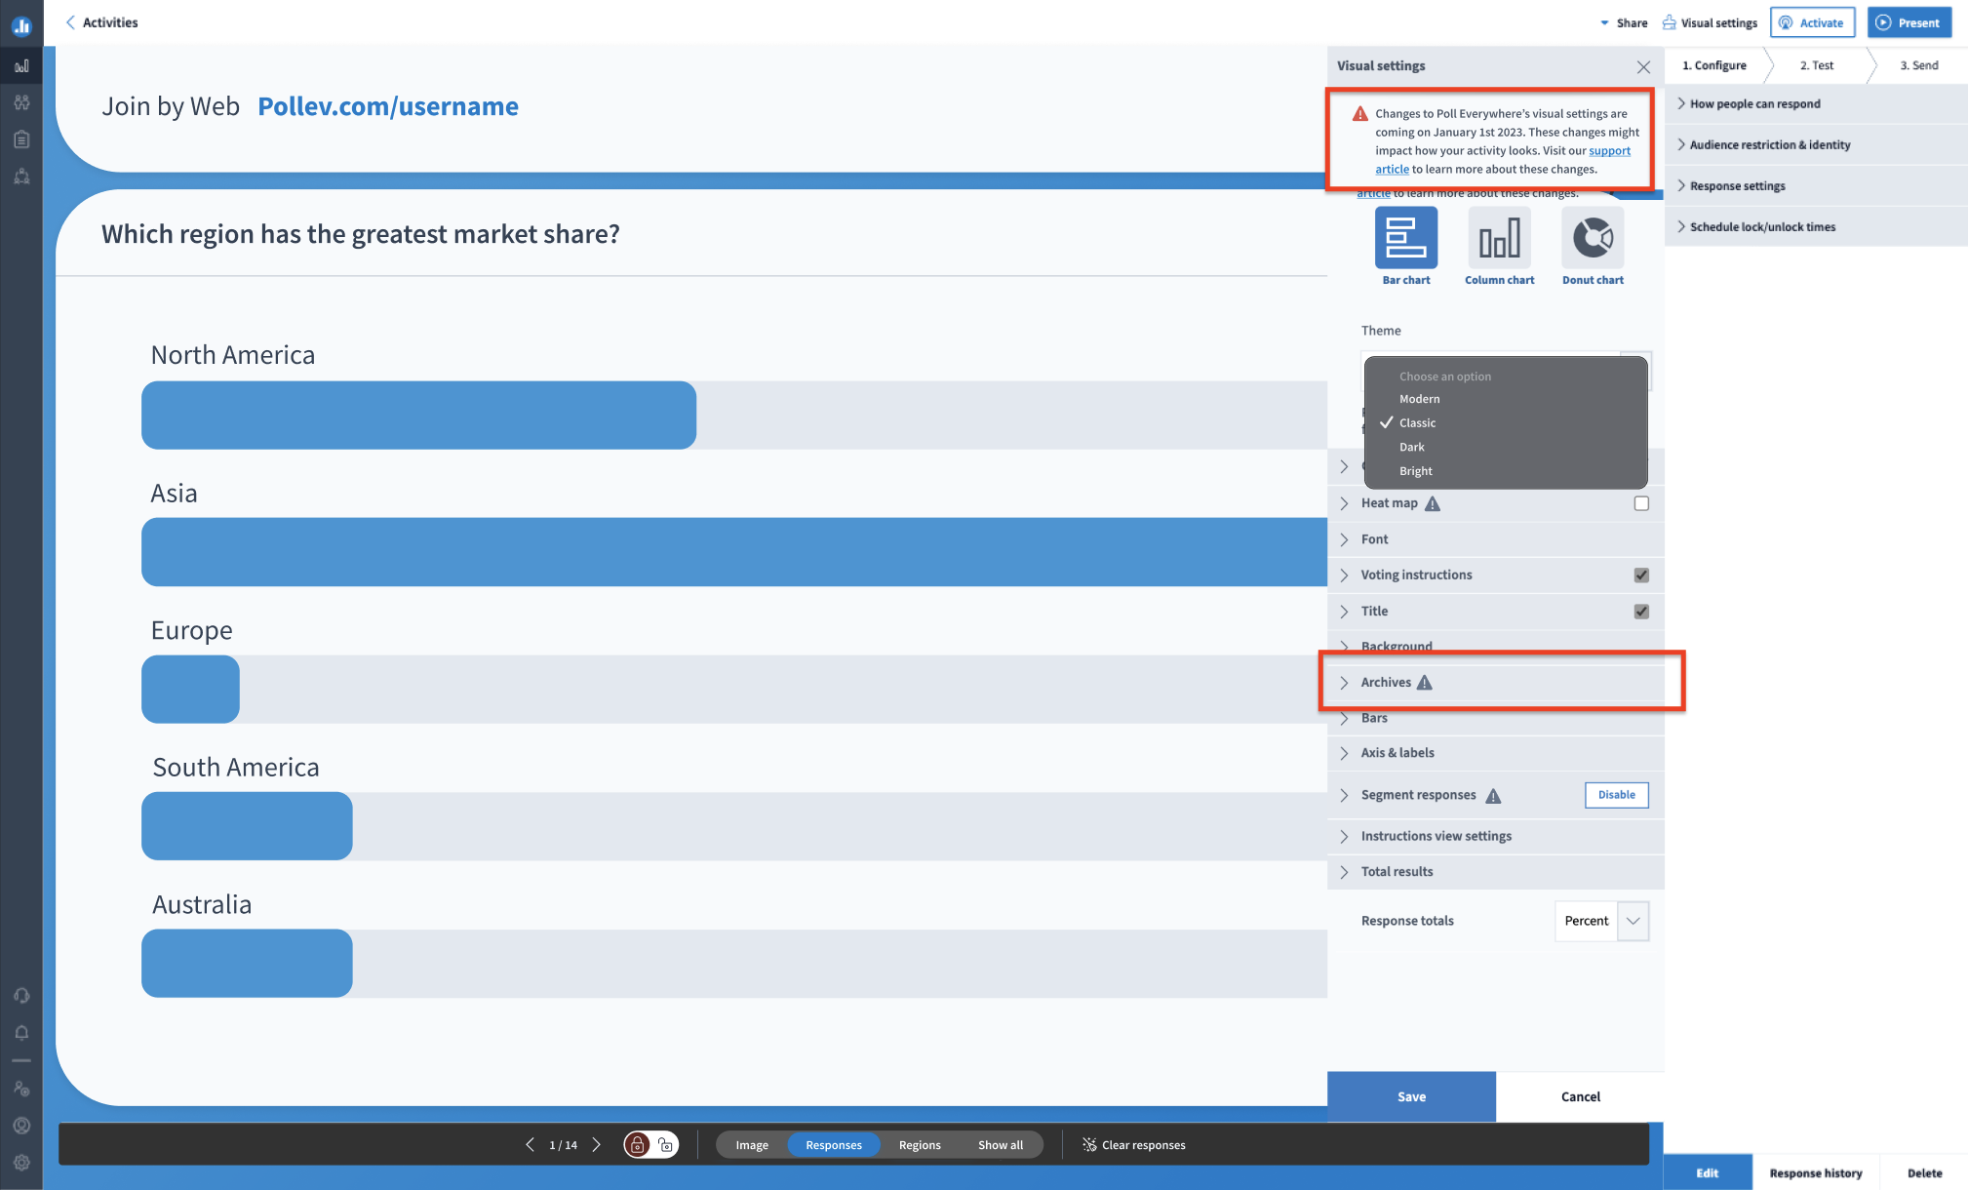Open the Poll Everywhere activities sidebar icon

[21, 65]
